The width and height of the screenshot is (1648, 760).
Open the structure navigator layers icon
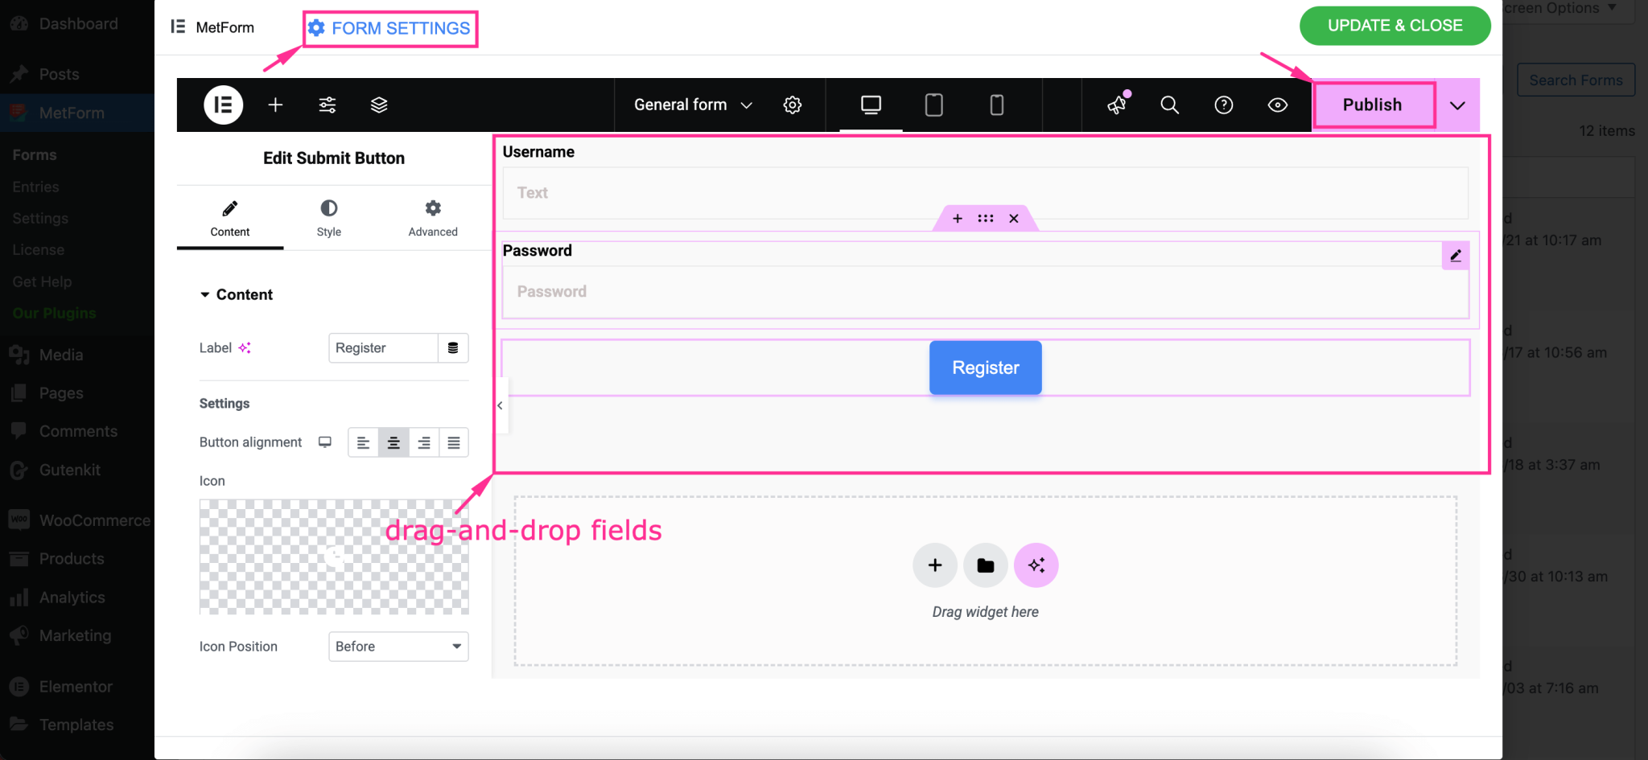(379, 105)
